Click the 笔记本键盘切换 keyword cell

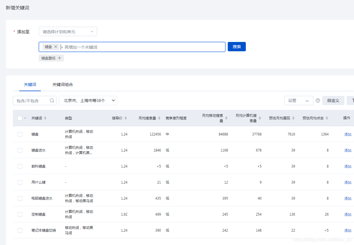pyautogui.click(x=44, y=230)
